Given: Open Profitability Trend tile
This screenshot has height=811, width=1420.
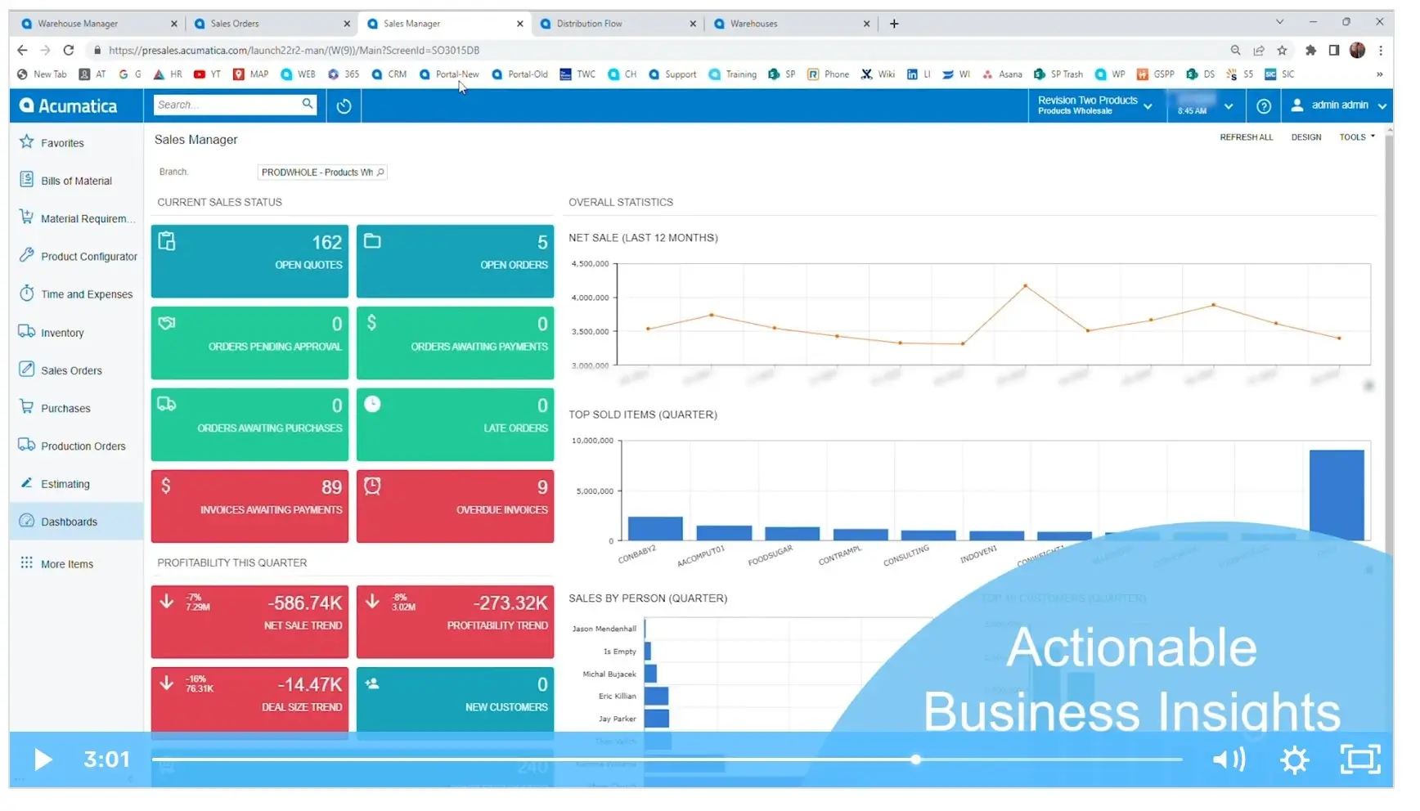Looking at the screenshot, I should coord(455,621).
